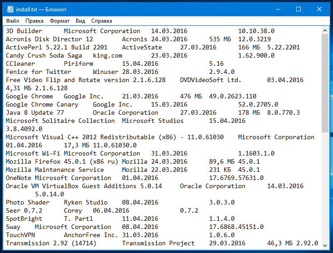Click the window title 'install.txt — Блокнот'
333x253 pixels.
[41, 10]
